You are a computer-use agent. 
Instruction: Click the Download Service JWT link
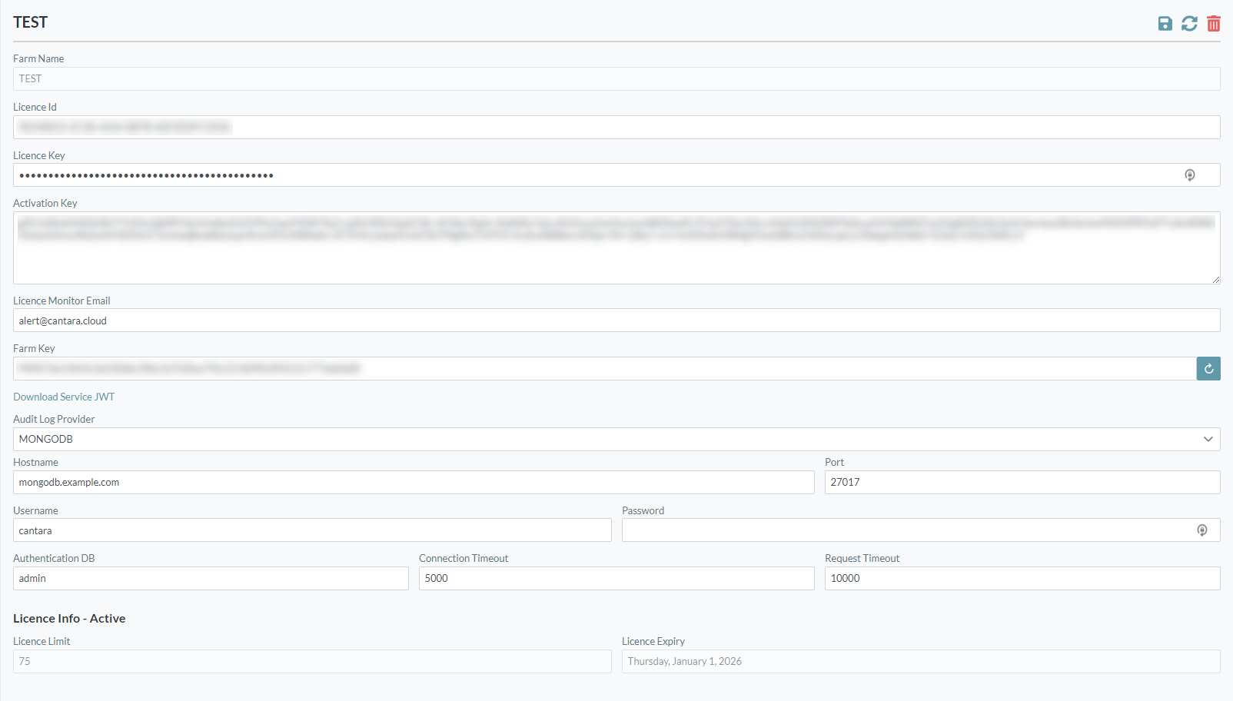(x=64, y=397)
